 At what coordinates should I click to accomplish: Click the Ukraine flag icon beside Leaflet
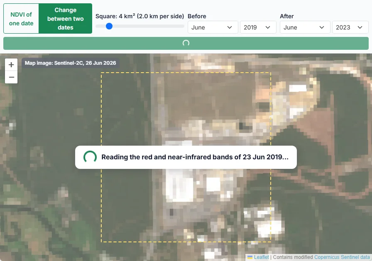point(250,257)
